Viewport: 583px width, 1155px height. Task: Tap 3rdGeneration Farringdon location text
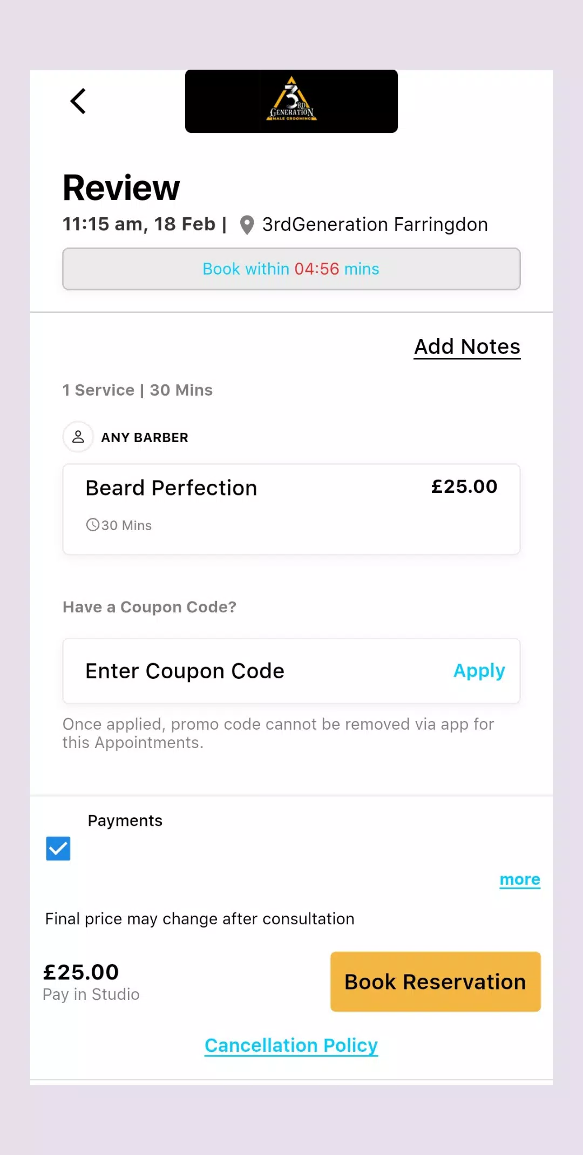375,224
